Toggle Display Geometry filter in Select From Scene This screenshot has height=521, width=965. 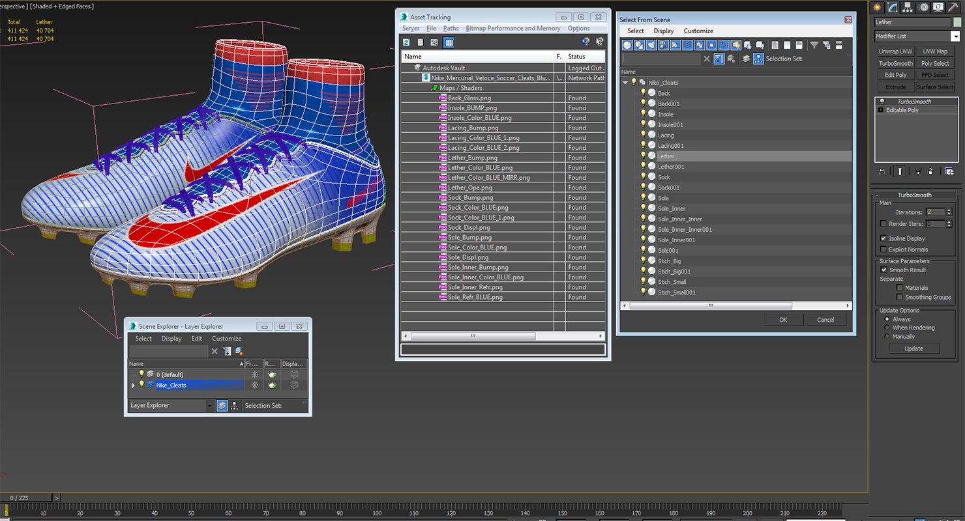tap(627, 45)
